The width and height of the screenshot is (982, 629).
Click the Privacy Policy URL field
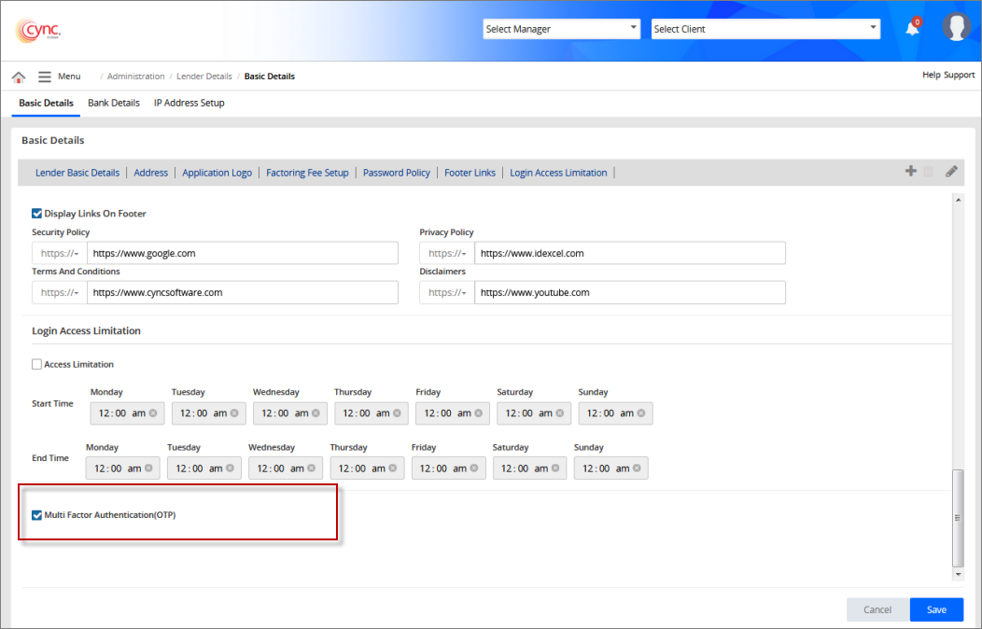point(629,253)
